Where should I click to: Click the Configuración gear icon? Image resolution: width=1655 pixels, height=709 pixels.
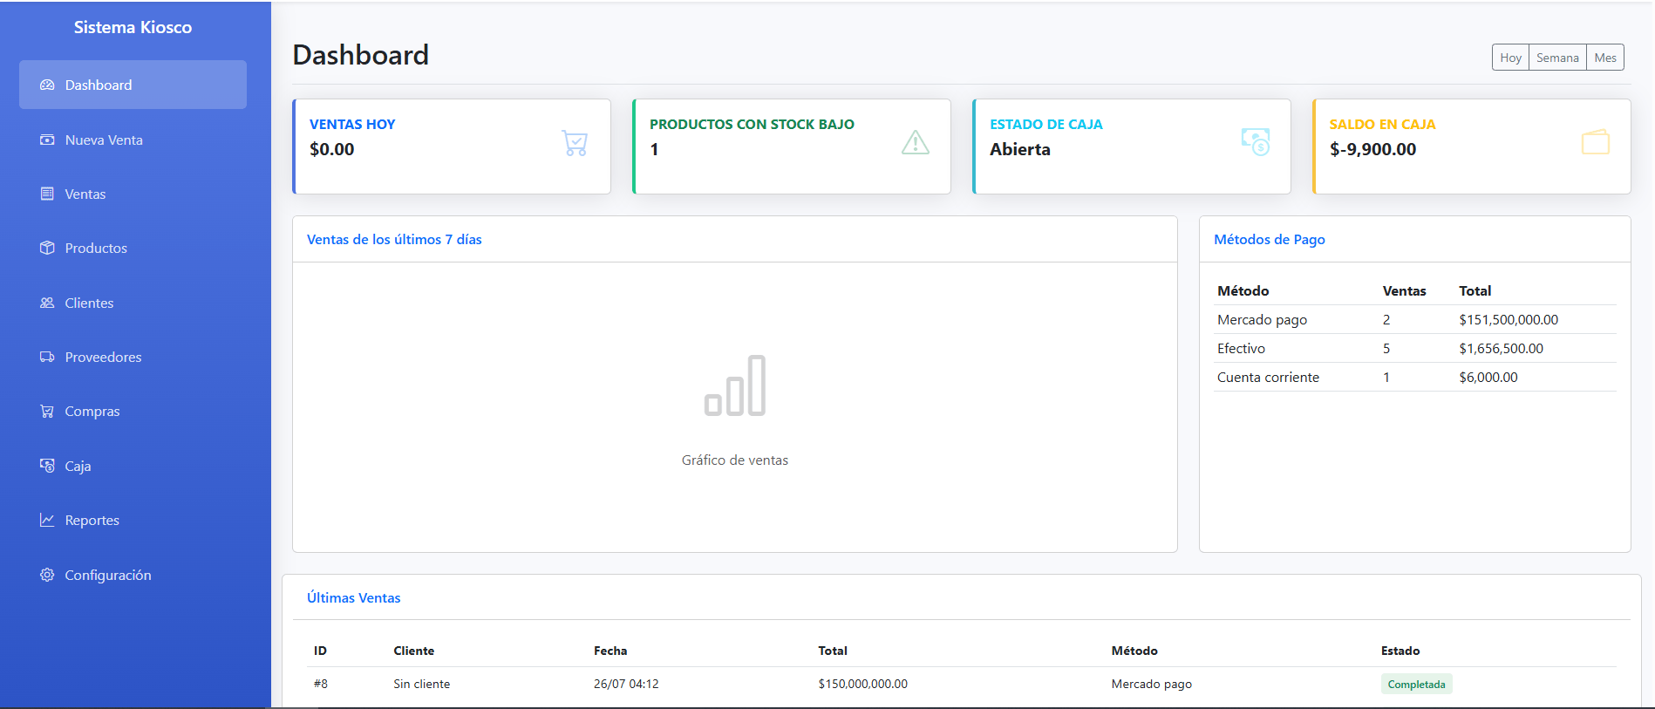point(47,575)
